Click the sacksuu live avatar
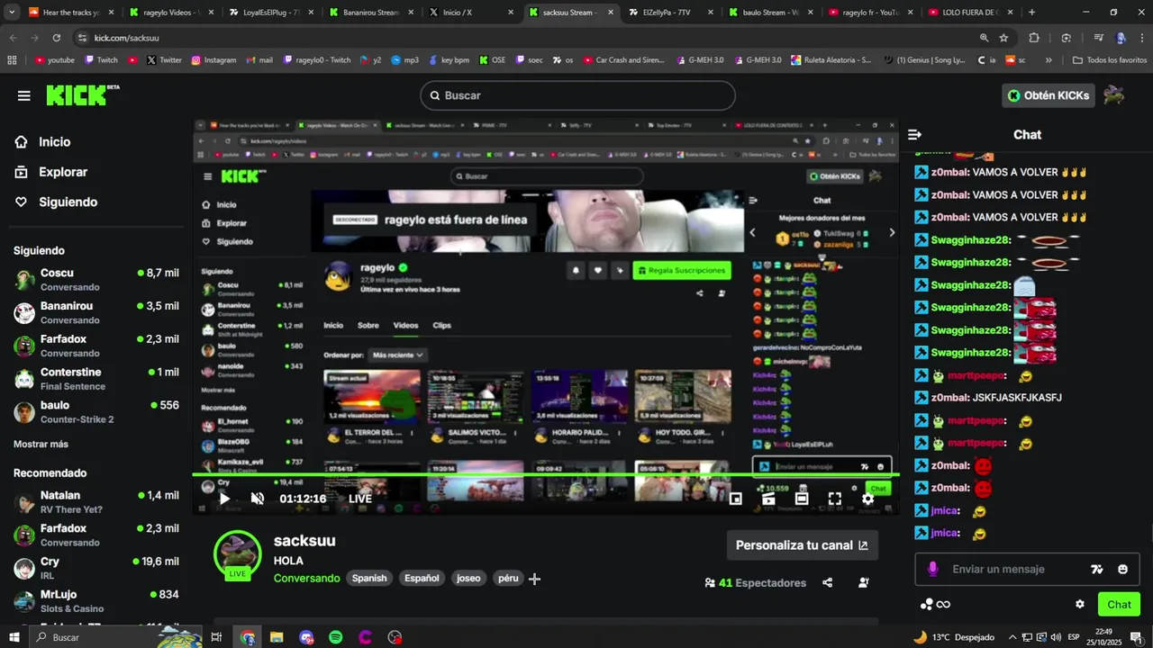Viewport: 1153px width, 648px height. (238, 553)
